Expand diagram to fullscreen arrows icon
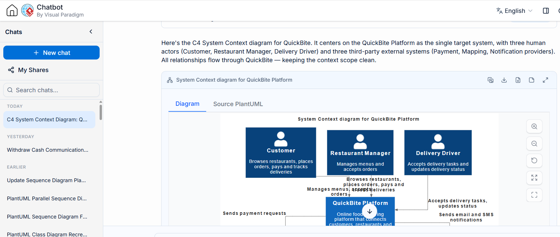Viewport: 560px width, 237px height. 545,80
